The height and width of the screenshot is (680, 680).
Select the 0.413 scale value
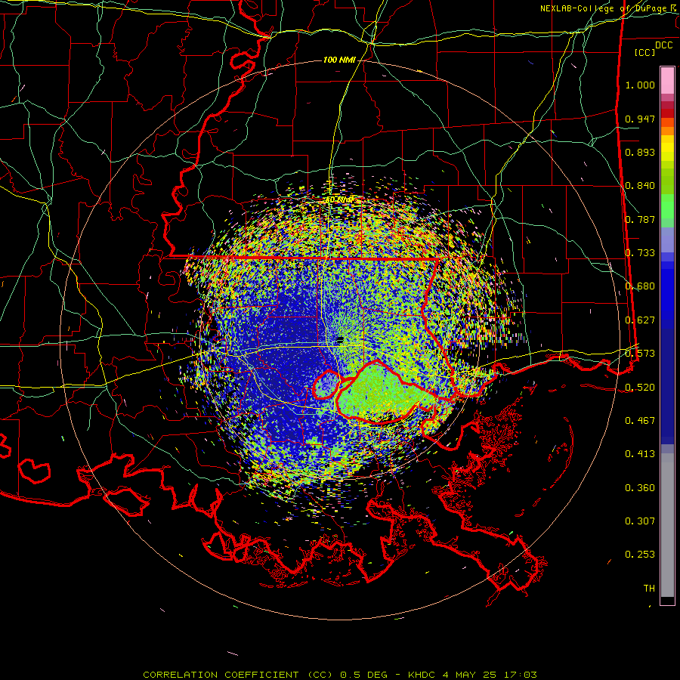coord(640,454)
